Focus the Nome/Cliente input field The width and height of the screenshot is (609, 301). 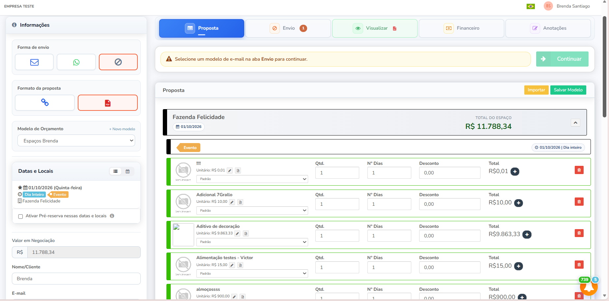76,279
